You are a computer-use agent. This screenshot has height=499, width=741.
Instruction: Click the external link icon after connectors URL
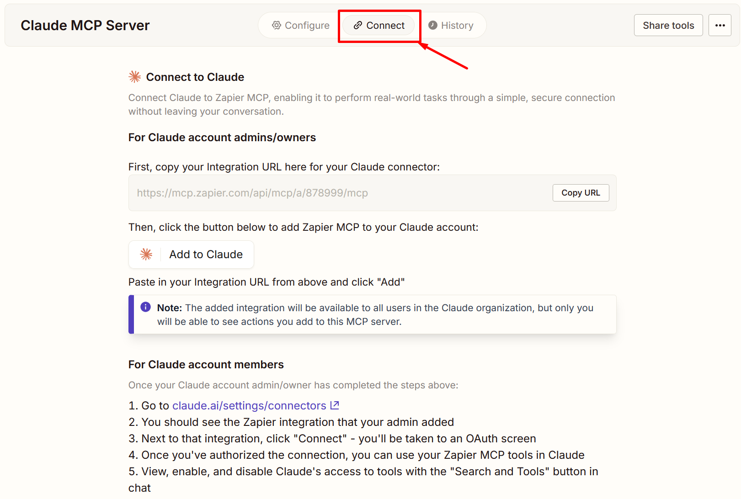335,405
